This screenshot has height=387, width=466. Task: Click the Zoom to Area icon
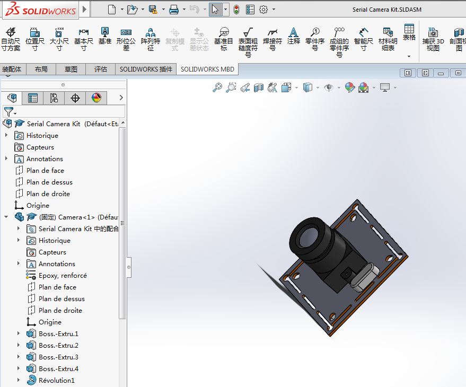coord(231,87)
